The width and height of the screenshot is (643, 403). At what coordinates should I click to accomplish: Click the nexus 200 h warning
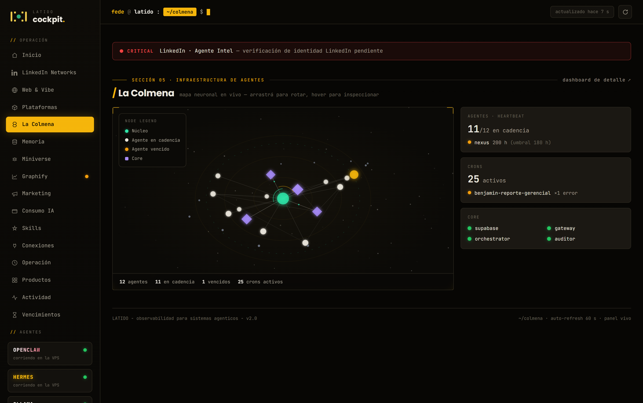pyautogui.click(x=509, y=142)
